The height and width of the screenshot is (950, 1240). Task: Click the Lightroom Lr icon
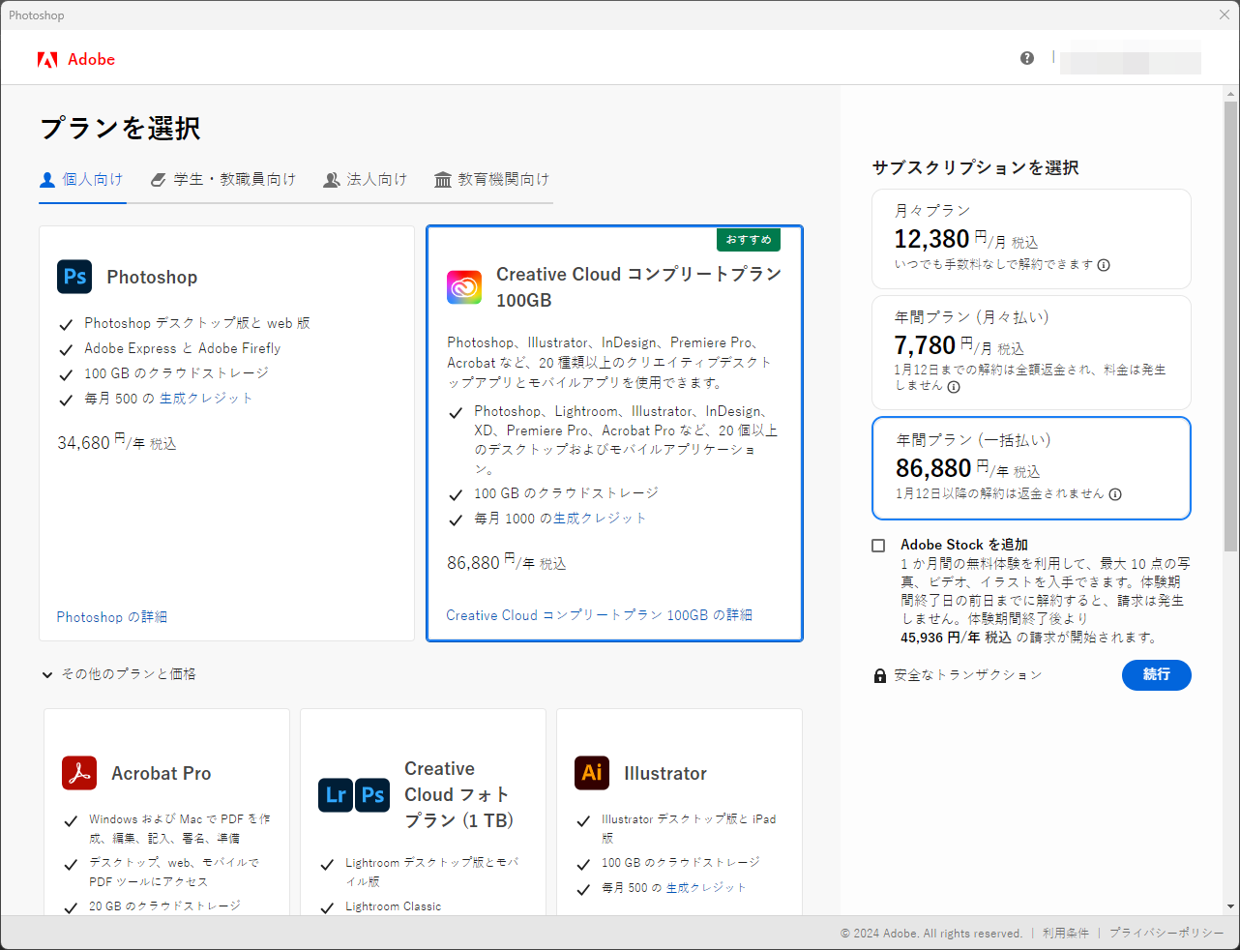[x=336, y=795]
